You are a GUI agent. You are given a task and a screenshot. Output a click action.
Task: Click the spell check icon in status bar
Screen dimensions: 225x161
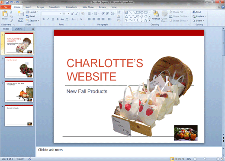click(29, 159)
